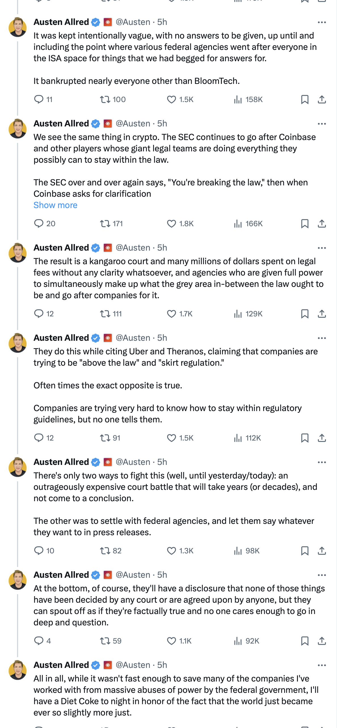Share the tweet showing 98K views
The height and width of the screenshot is (728, 337).
(x=322, y=551)
